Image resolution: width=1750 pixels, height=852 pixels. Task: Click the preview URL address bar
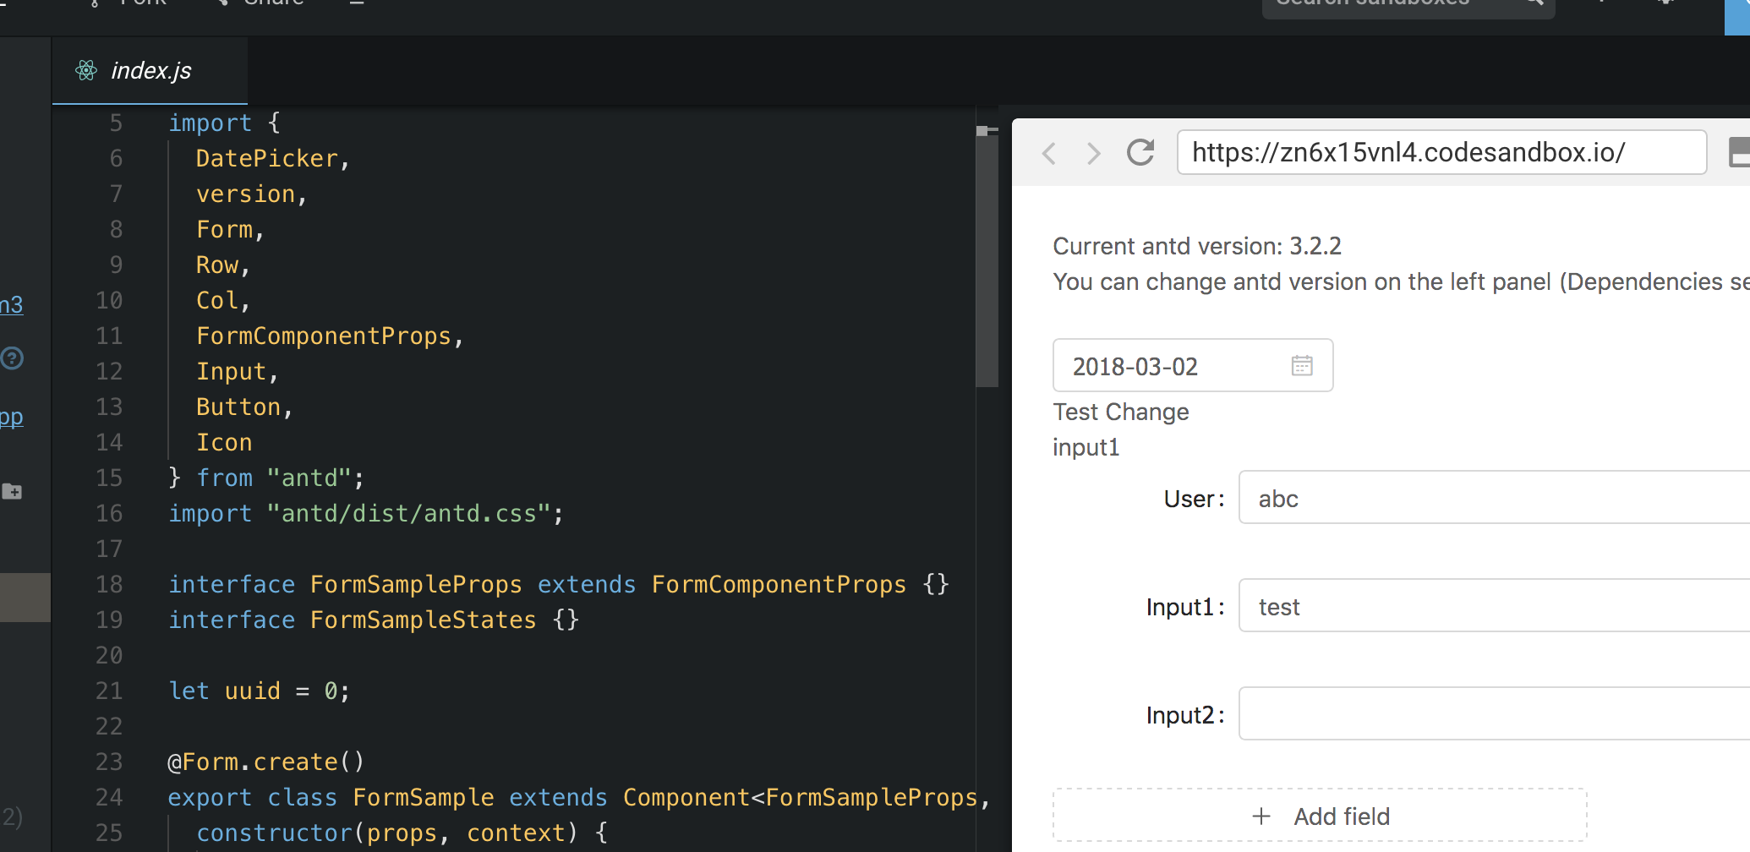(x=1437, y=153)
